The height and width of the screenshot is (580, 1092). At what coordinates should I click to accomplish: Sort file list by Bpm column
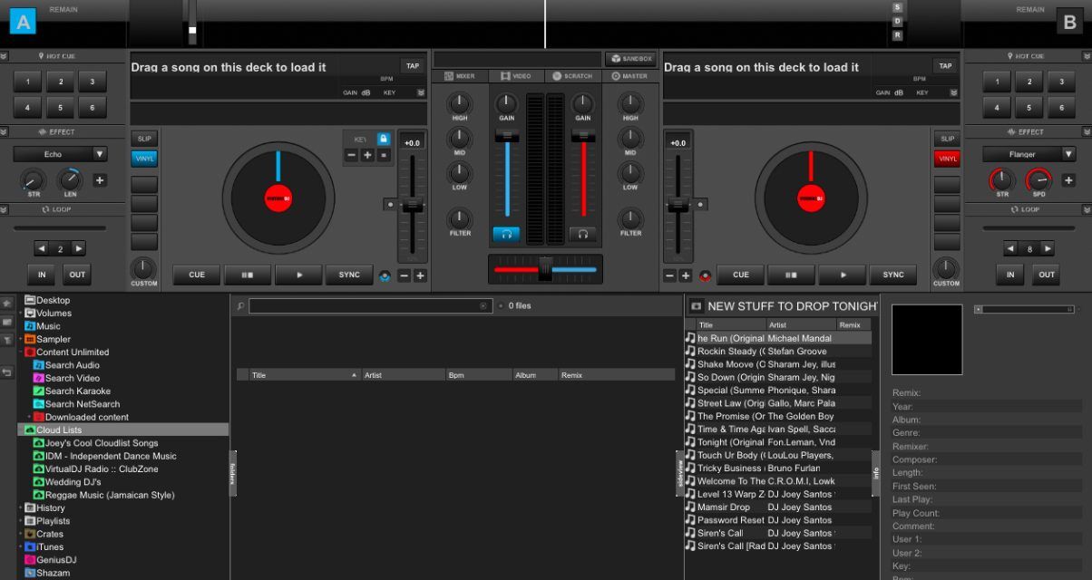(478, 375)
